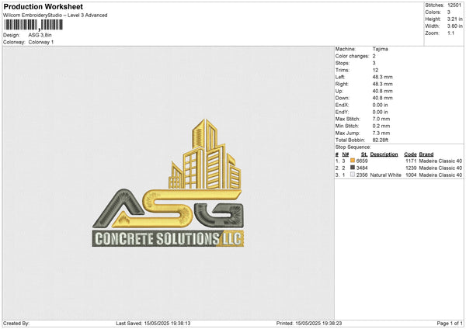
Task: Click thread code 1171
Action: coord(411,161)
